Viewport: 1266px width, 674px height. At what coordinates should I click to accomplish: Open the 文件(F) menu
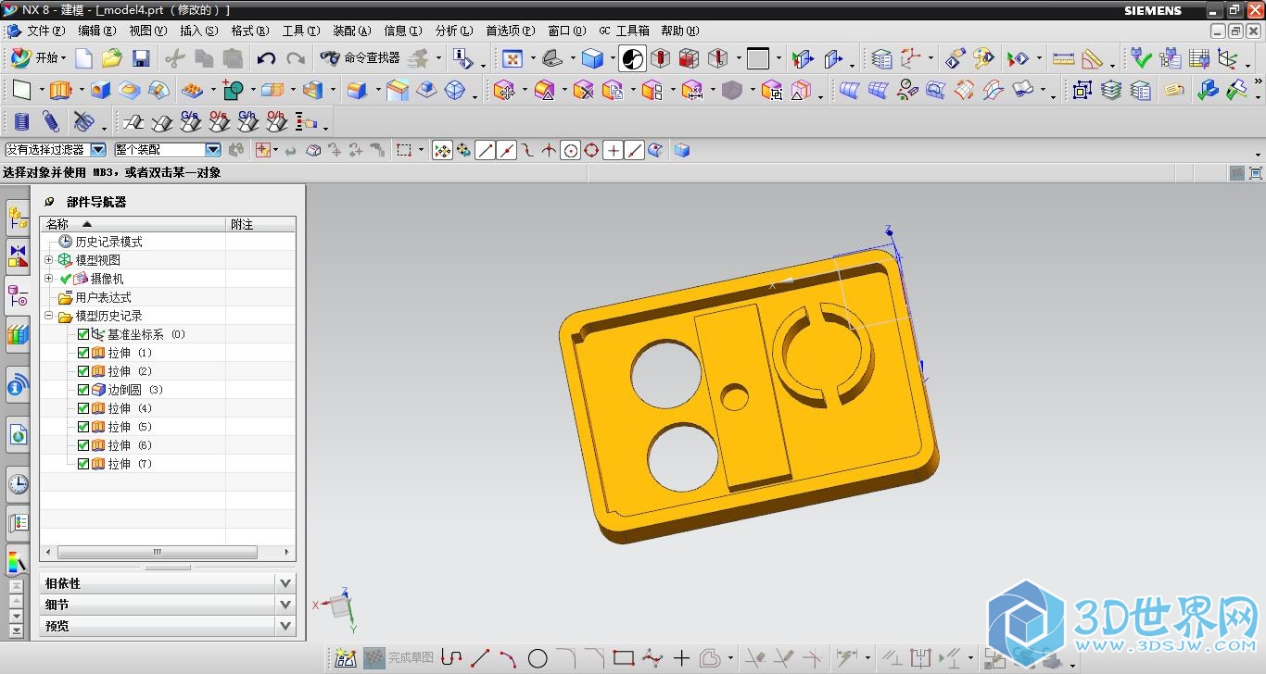[46, 31]
